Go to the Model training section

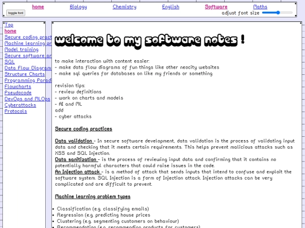21,50
